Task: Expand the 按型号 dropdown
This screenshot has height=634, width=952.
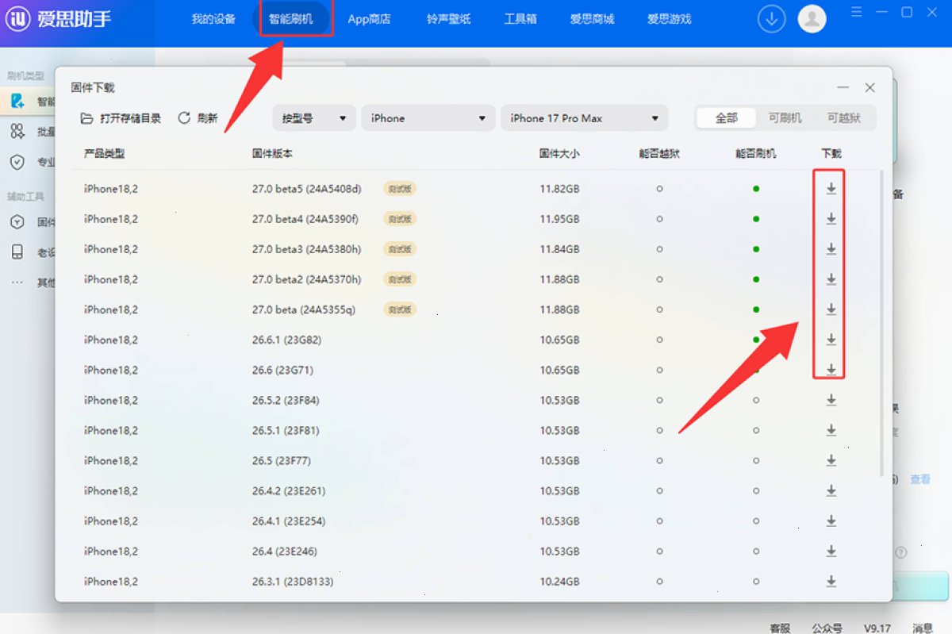Action: [x=314, y=118]
